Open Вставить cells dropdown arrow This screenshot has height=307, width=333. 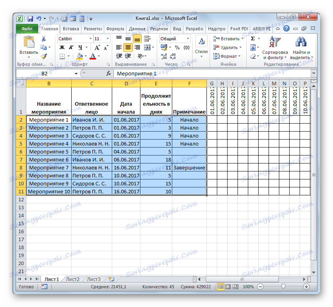tap(242, 39)
